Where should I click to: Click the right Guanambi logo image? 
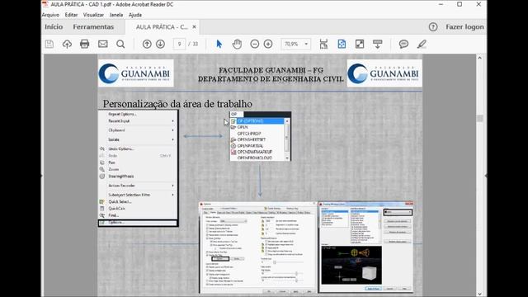[384, 73]
